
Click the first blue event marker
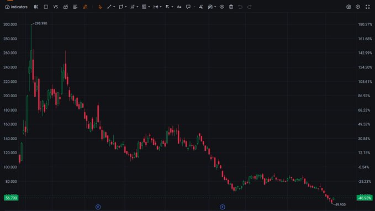point(98,207)
